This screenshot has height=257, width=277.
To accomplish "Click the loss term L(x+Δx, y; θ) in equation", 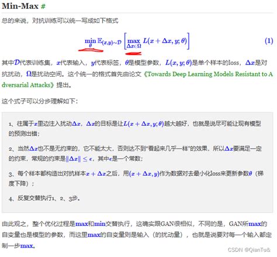I will pos(165,40).
